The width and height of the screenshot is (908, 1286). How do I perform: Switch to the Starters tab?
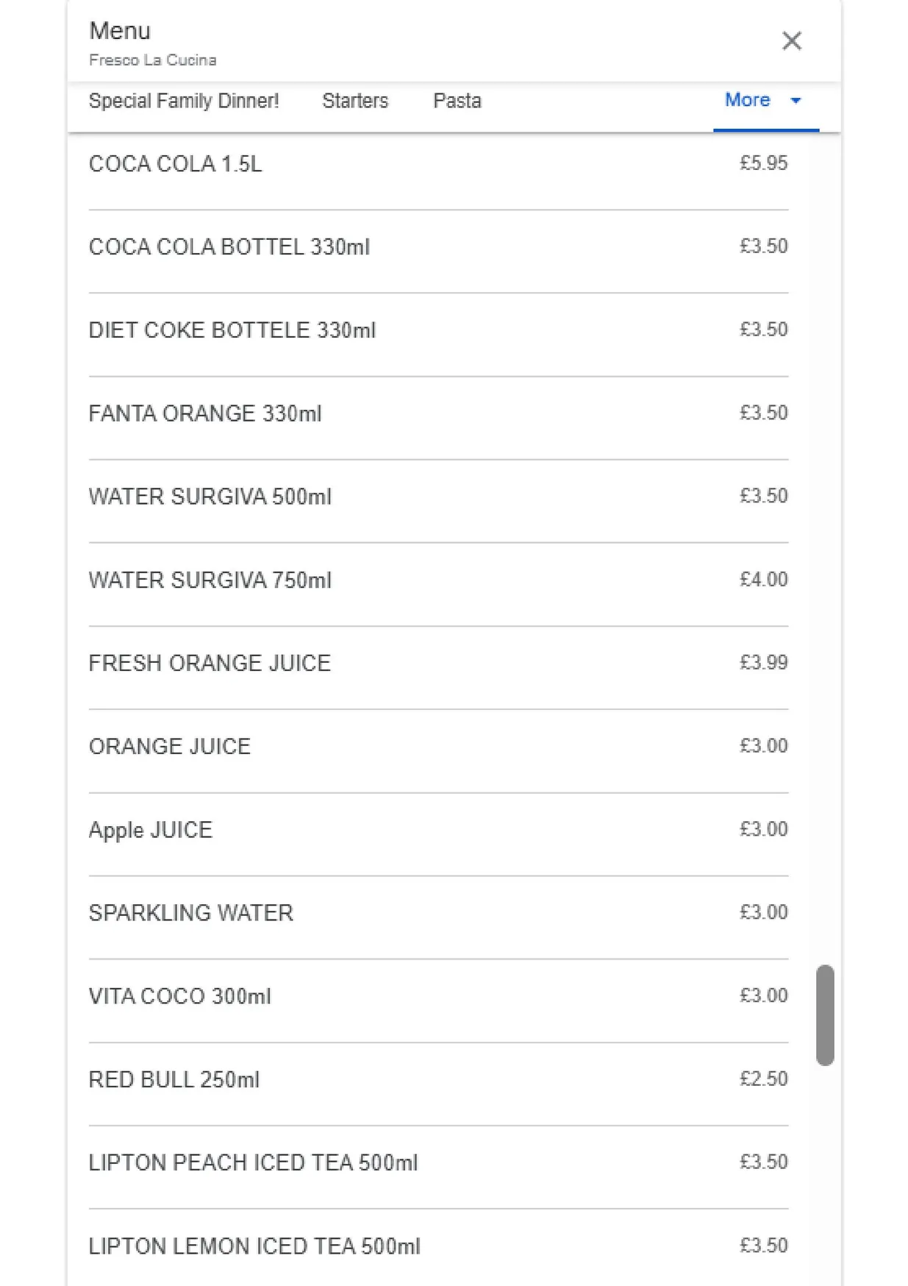(355, 101)
